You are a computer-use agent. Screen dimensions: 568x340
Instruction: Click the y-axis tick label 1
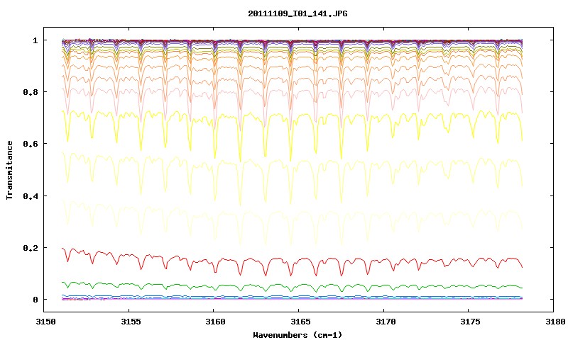(35, 40)
